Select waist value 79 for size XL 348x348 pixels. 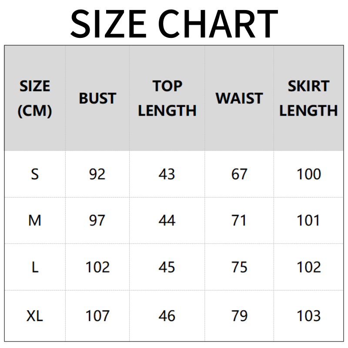(x=239, y=316)
